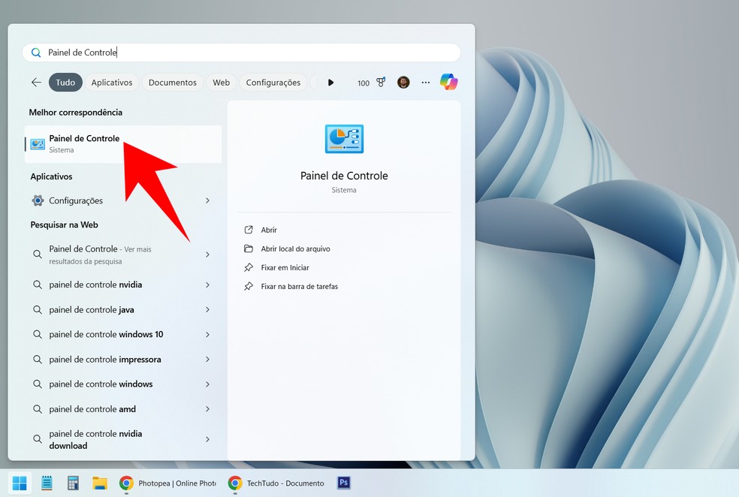Click the pin icon for Fixar em Iniciar
Screen dimensions: 739x497
pos(249,267)
